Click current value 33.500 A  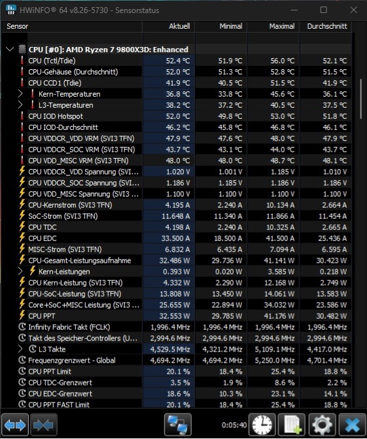(175, 238)
